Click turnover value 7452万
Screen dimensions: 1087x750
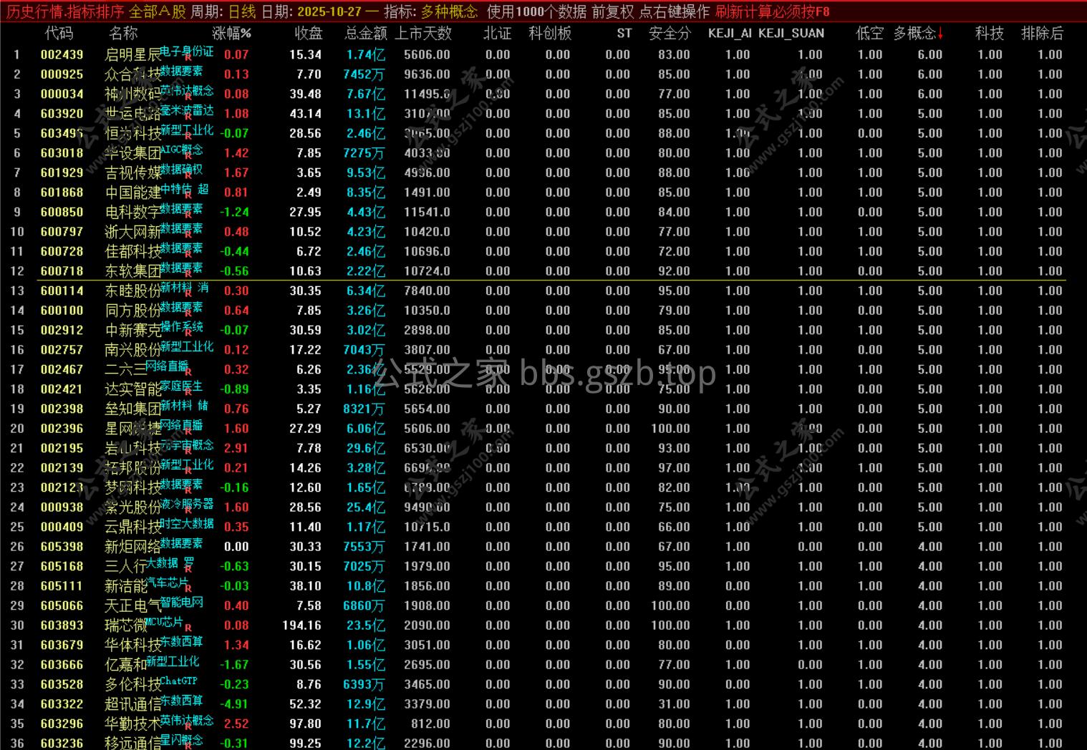(x=364, y=74)
